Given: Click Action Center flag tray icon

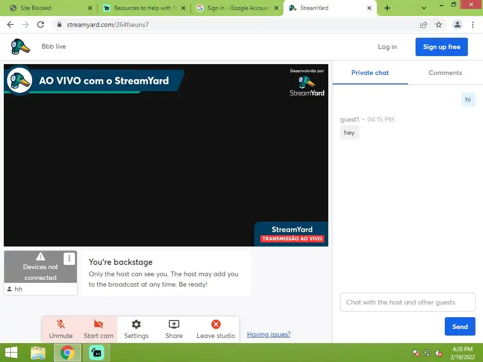Looking at the screenshot, I should click(416, 353).
